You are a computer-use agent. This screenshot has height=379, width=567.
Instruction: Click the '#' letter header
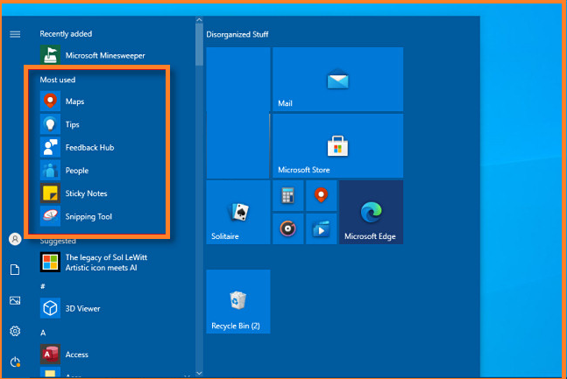tap(43, 286)
